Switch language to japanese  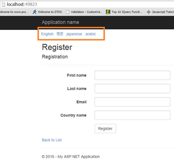click(74, 34)
